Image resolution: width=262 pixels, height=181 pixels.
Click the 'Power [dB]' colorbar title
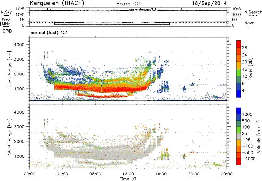pyautogui.click(x=250, y=69)
